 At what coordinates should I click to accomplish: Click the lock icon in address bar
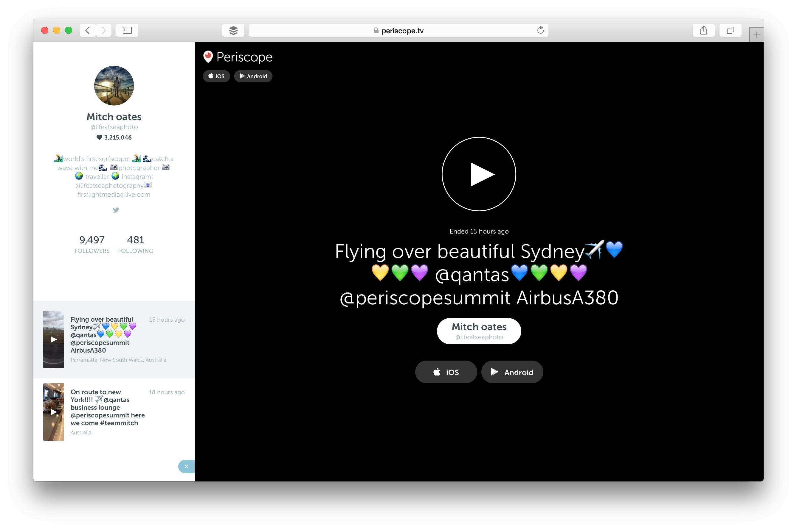point(376,30)
